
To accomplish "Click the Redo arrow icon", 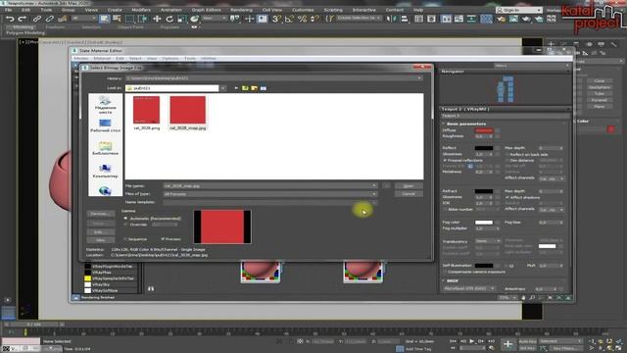I will pos(23,19).
